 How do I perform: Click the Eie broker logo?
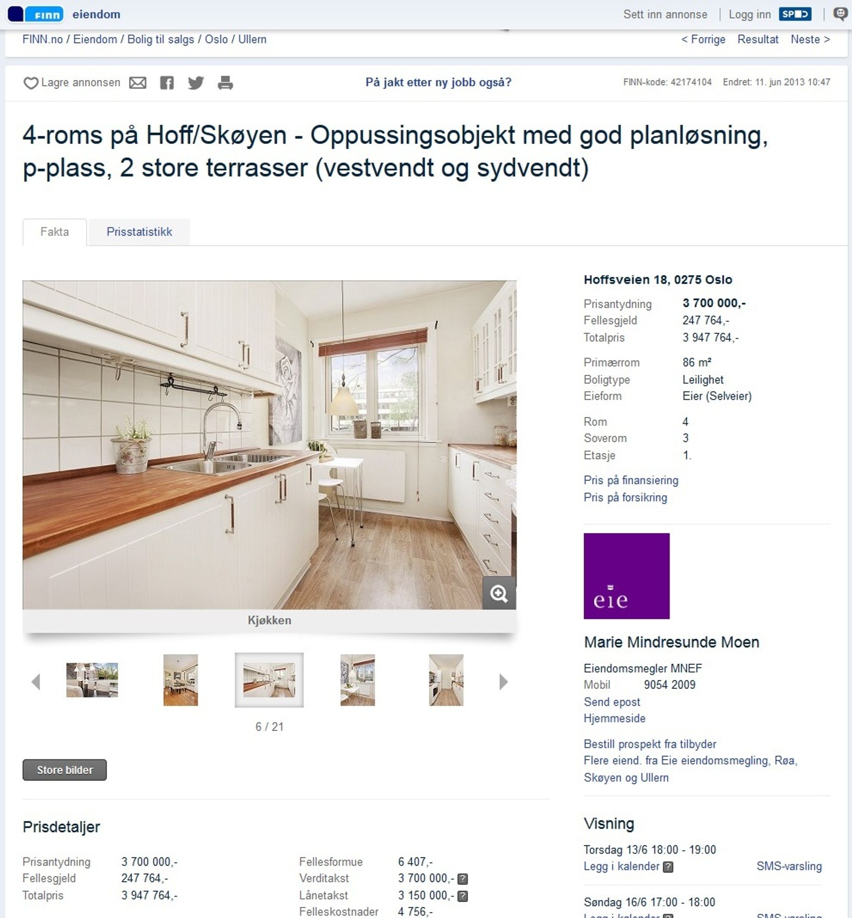coord(626,576)
